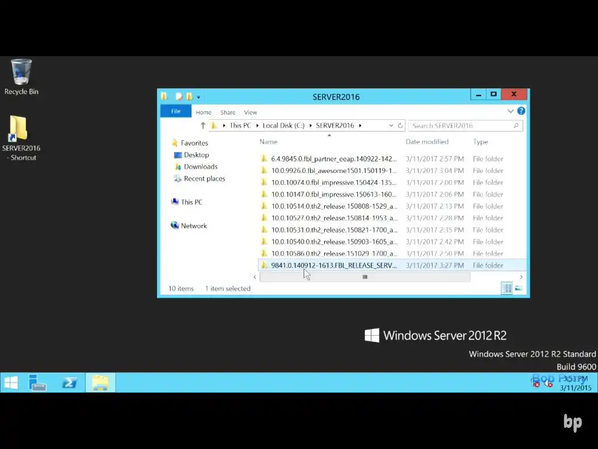Open the Home ribbon tab

204,112
